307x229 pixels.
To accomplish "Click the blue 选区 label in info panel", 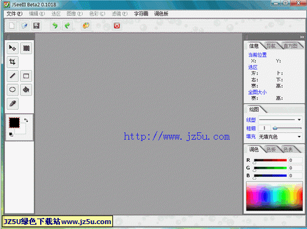I will point(253,67).
